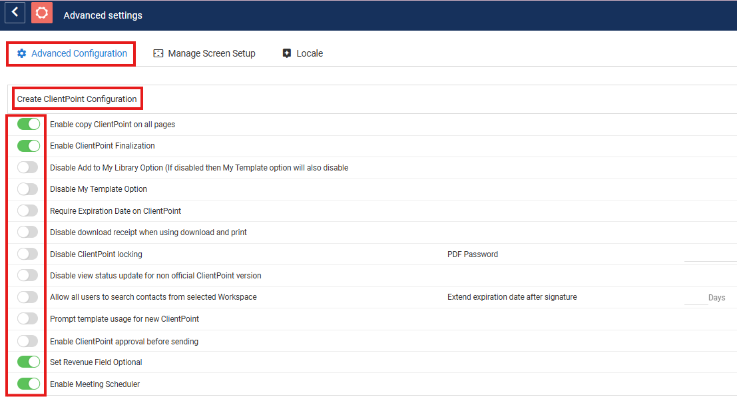Enable Allow all users to search contacts

tap(28, 297)
